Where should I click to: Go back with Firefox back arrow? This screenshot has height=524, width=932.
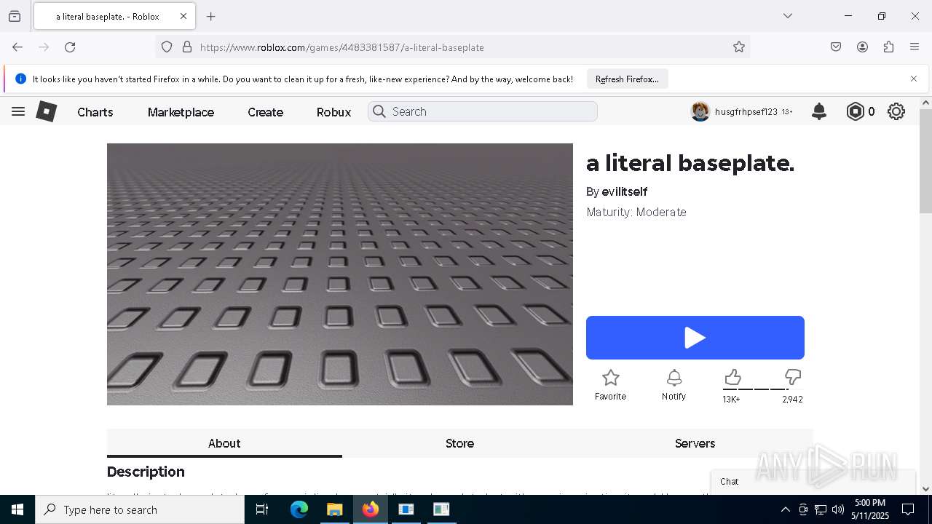(x=17, y=47)
